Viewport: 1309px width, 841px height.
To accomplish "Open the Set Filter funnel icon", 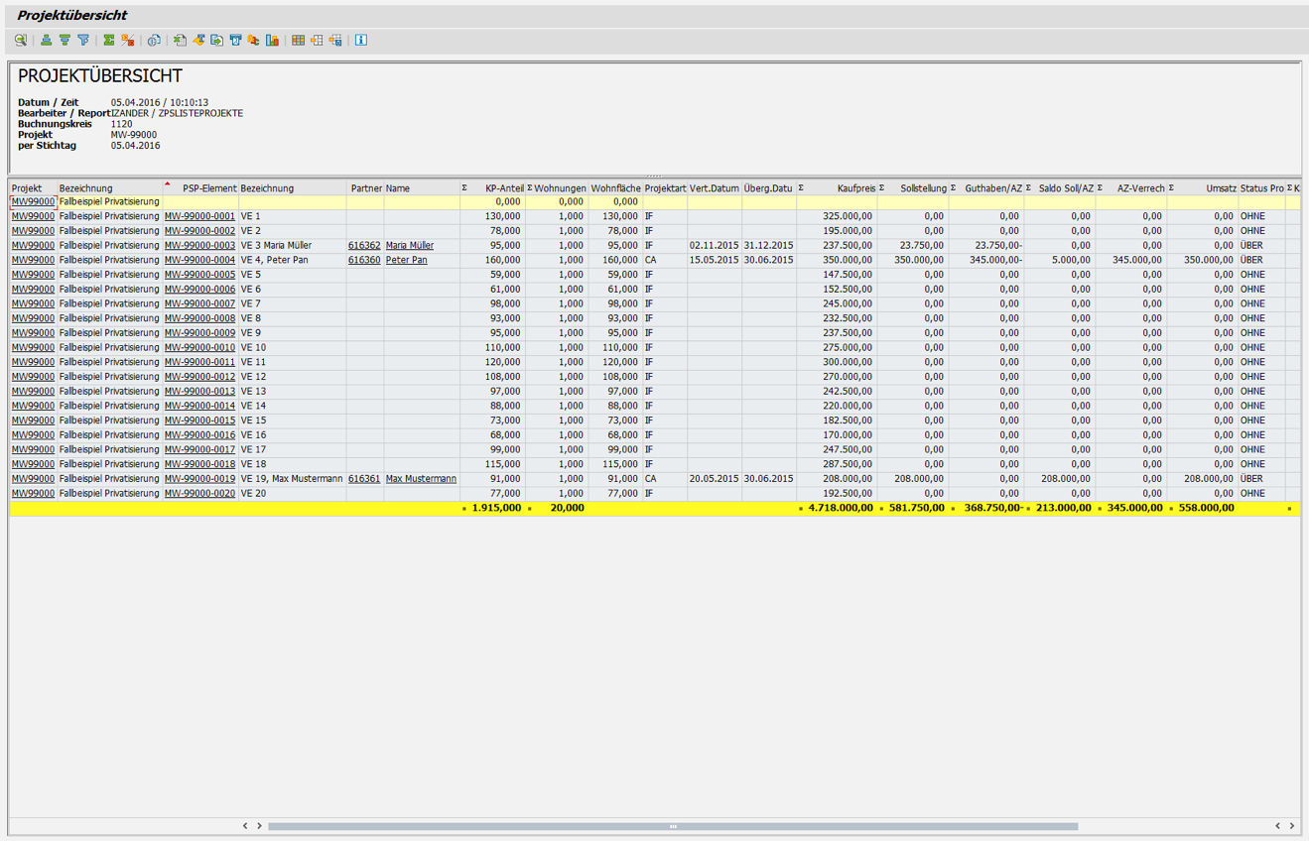I will (x=83, y=41).
